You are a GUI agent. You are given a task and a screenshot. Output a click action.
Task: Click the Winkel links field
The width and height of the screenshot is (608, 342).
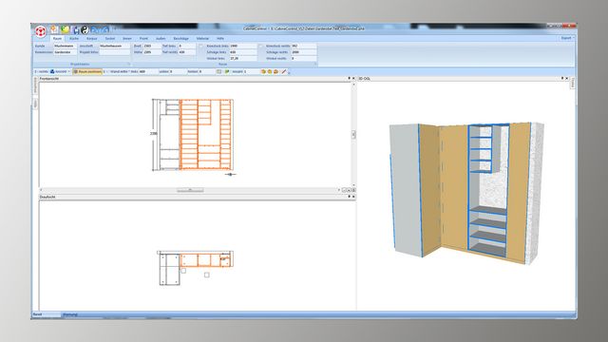[x=243, y=58]
